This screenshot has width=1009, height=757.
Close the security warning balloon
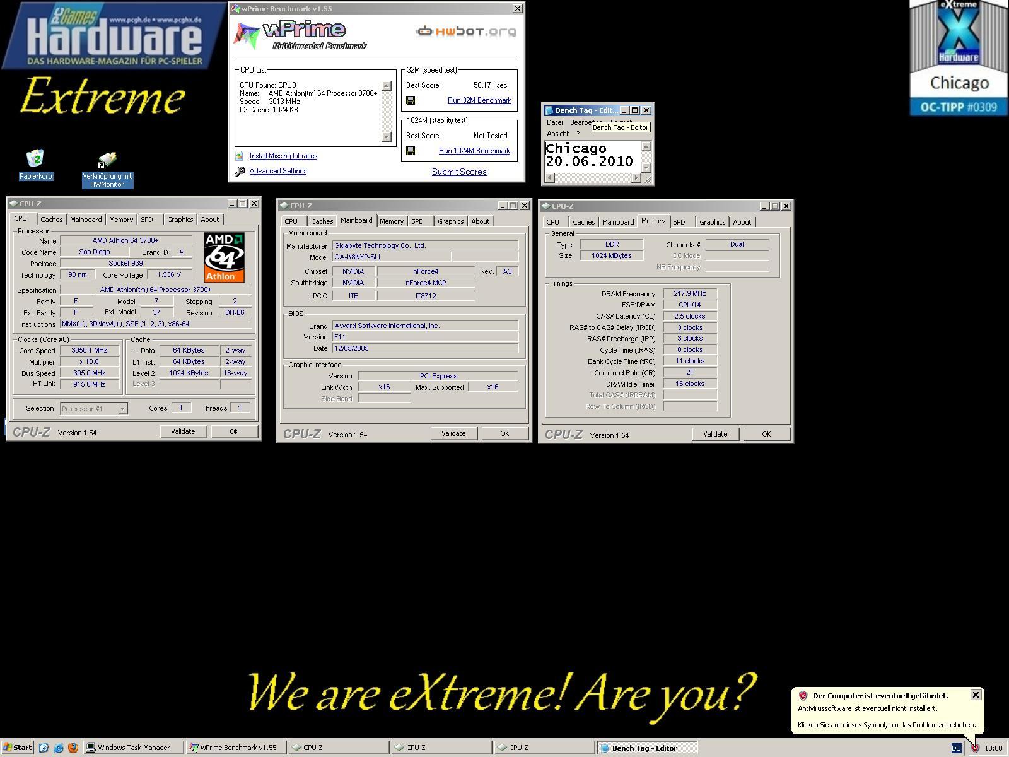click(x=976, y=695)
